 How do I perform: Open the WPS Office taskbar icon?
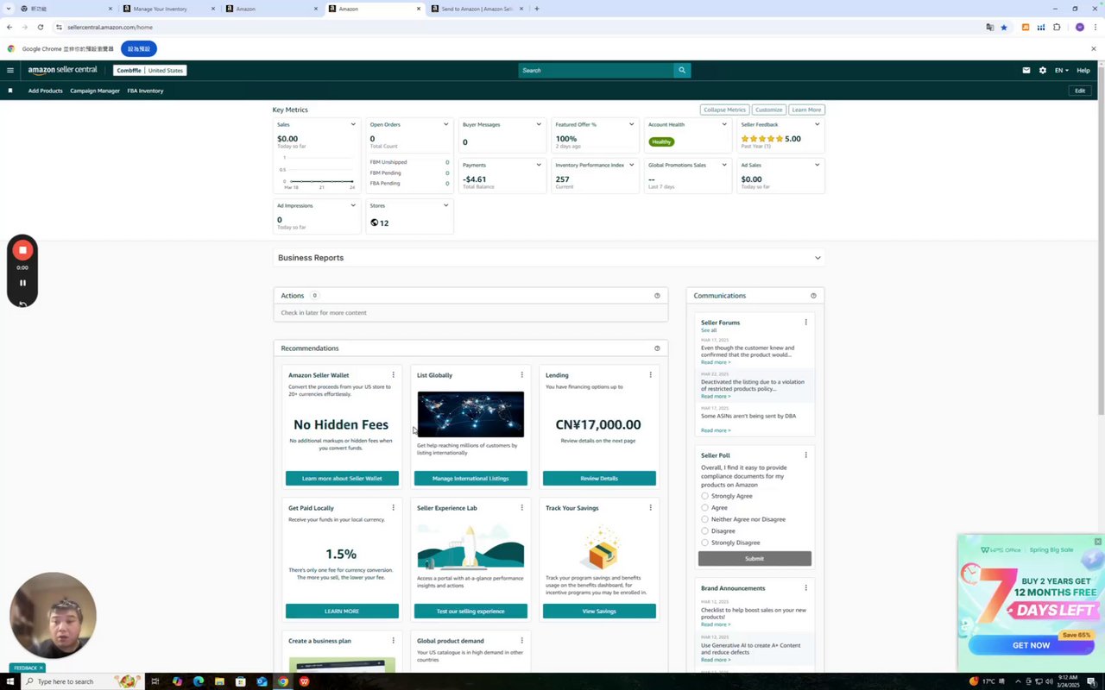[304, 681]
